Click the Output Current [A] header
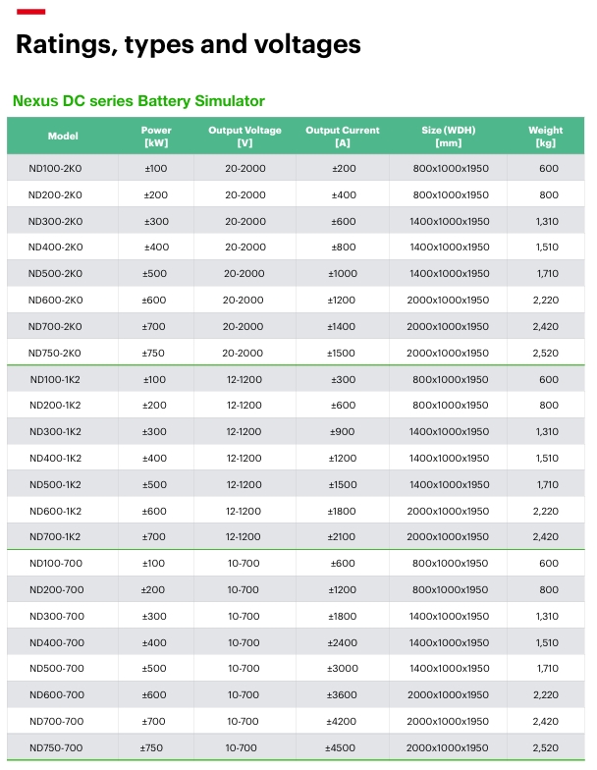The image size is (597, 770). coord(343,137)
